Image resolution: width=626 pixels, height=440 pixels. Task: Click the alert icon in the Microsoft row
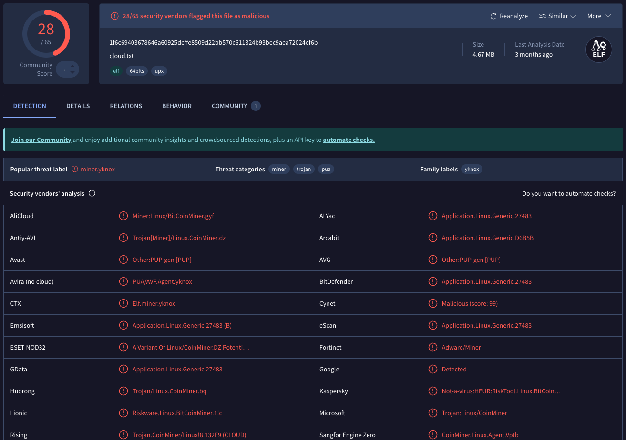[433, 413]
